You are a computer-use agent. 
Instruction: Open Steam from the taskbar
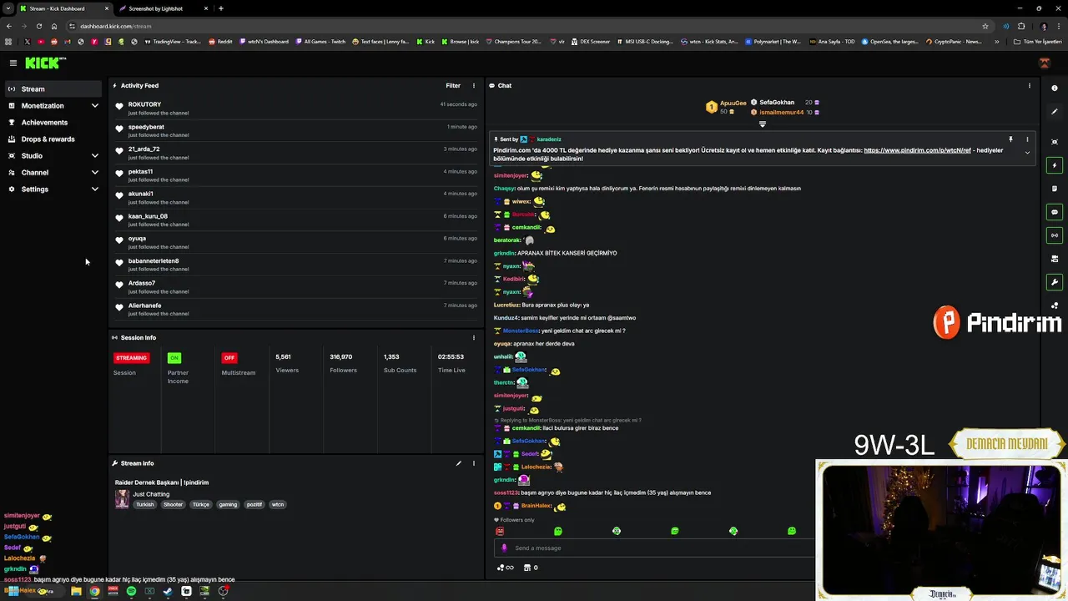click(x=168, y=591)
